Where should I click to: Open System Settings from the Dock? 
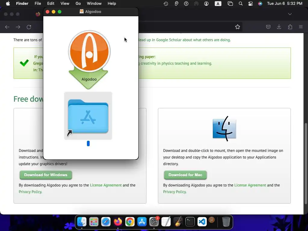(x=154, y=222)
